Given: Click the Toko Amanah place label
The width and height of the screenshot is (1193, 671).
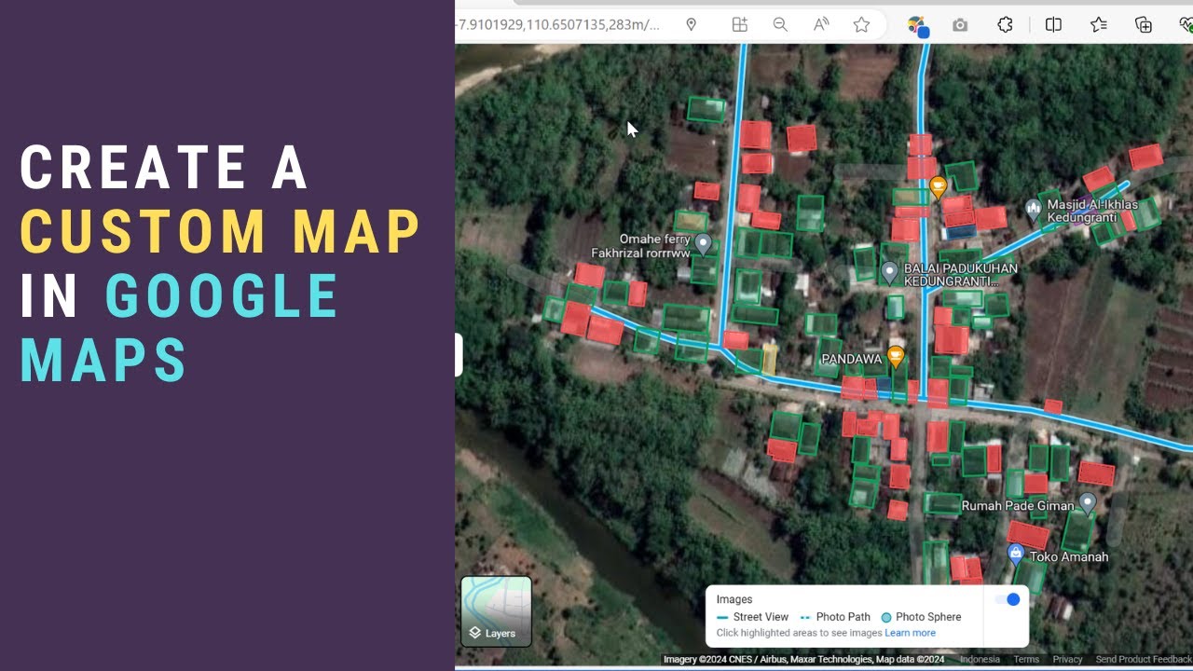Looking at the screenshot, I should (x=1069, y=556).
